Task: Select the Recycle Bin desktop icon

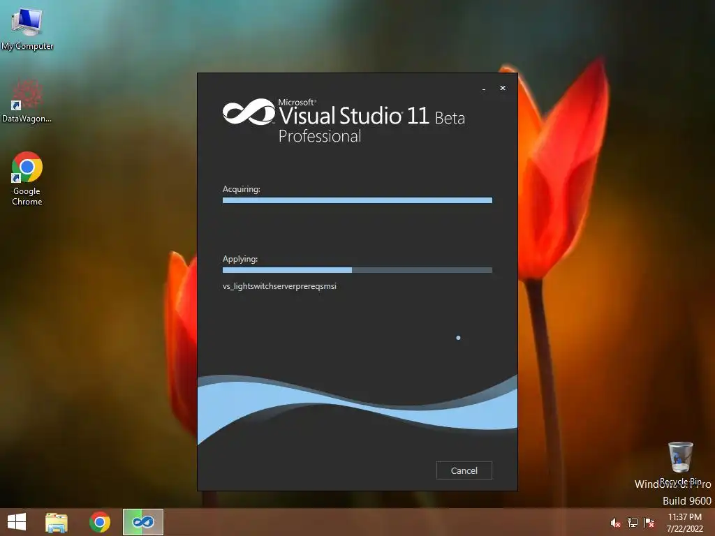Action: pyautogui.click(x=680, y=463)
